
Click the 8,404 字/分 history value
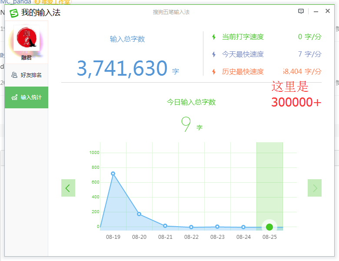point(302,71)
